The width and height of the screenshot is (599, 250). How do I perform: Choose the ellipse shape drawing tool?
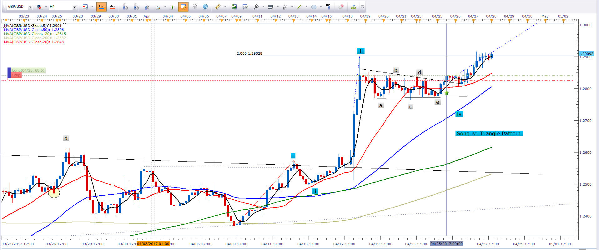point(314,7)
